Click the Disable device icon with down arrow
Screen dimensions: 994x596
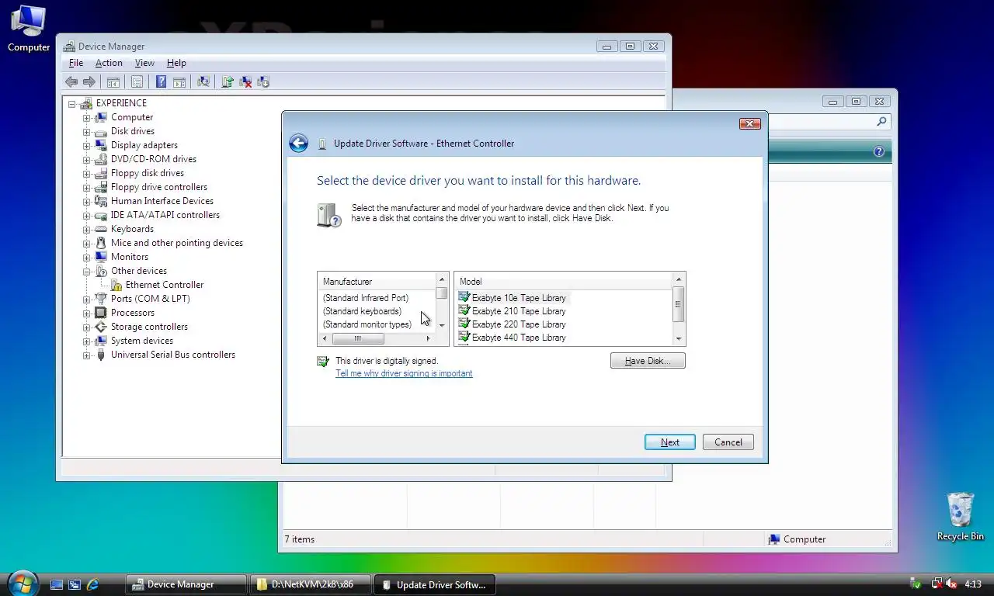[x=263, y=81]
